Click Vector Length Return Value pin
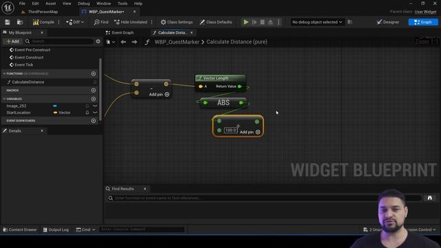Screen dimensions: 441x248 pos(240,86)
